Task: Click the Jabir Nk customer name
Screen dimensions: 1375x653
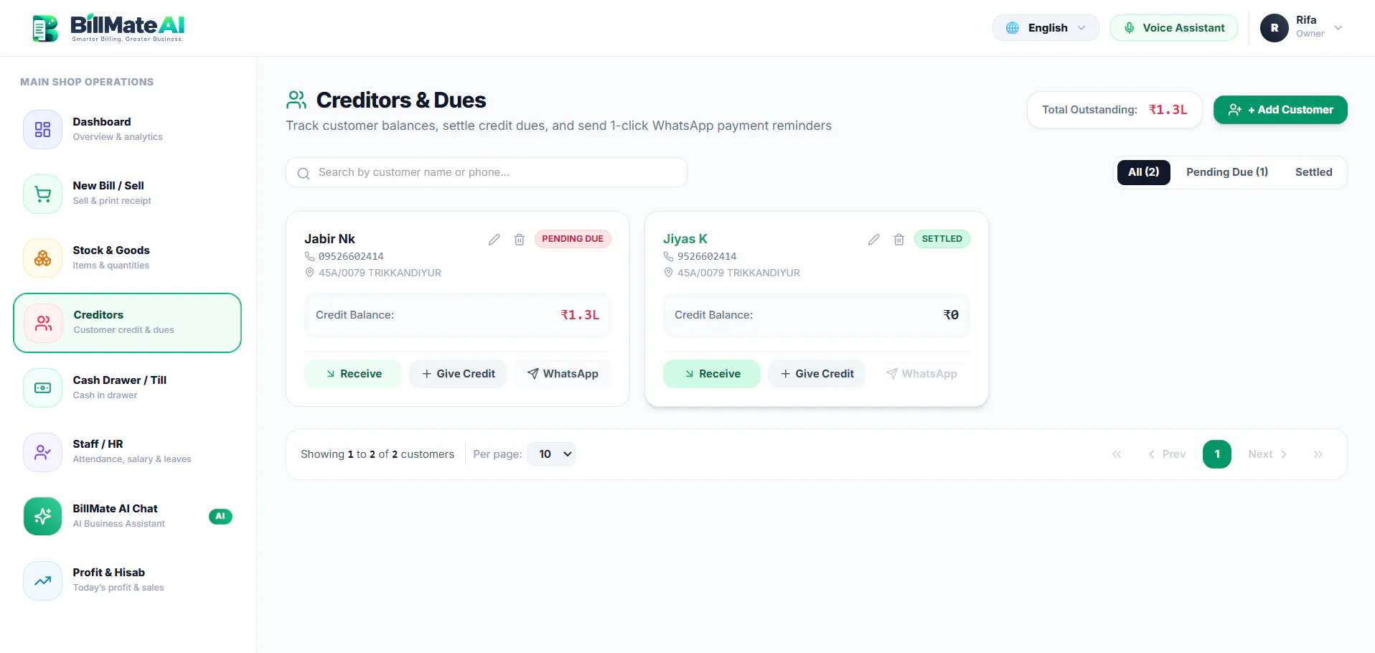Action: pyautogui.click(x=329, y=239)
